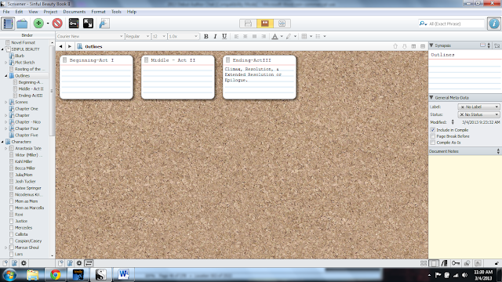Screen dimensions: 502x282
Task: Open the Keywords toolbar icon
Action: coord(74,23)
